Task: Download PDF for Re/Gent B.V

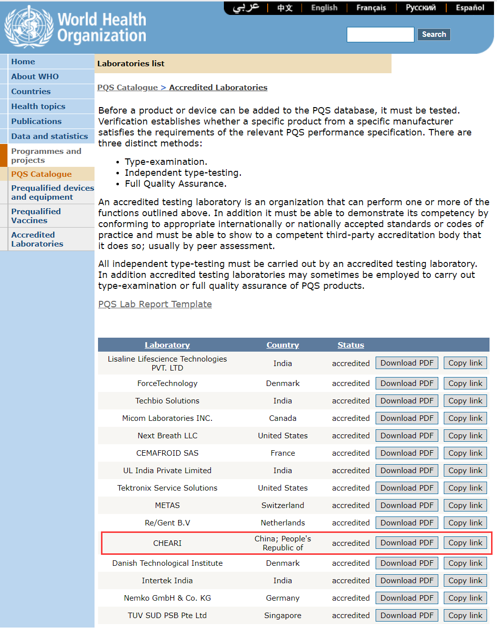Action: (407, 523)
